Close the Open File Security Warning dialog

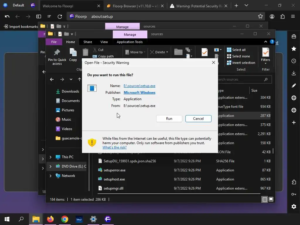214,63
